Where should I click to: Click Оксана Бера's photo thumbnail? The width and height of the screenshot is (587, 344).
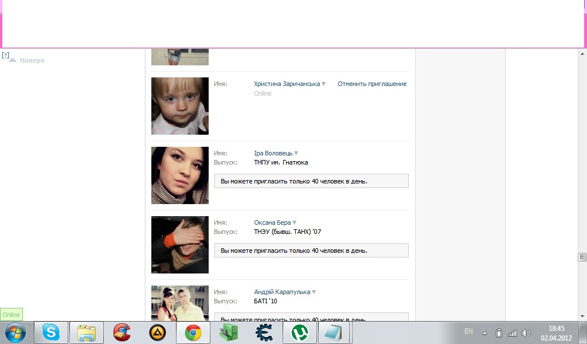pos(179,244)
